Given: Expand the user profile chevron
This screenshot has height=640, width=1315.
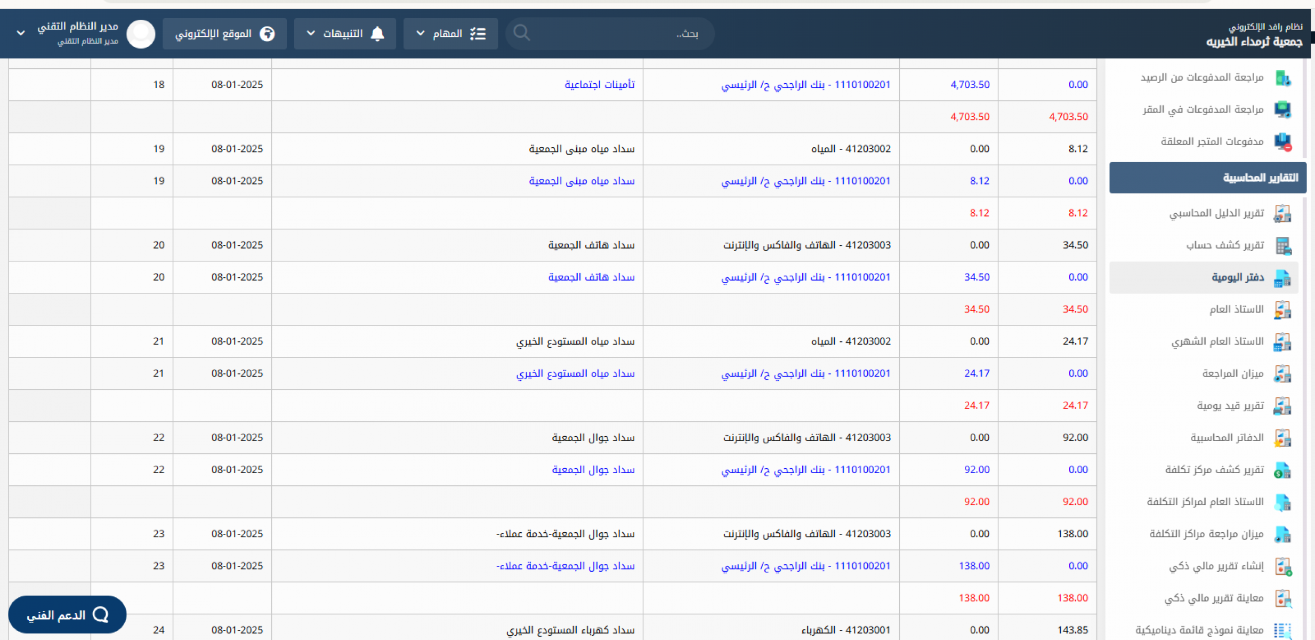Looking at the screenshot, I should pos(21,33).
